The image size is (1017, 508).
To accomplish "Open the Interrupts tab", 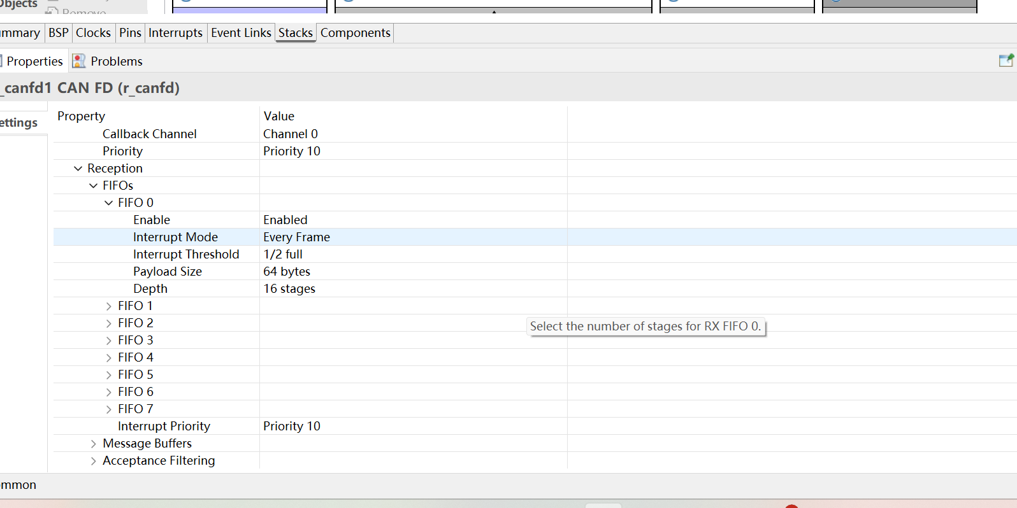I will coord(175,32).
